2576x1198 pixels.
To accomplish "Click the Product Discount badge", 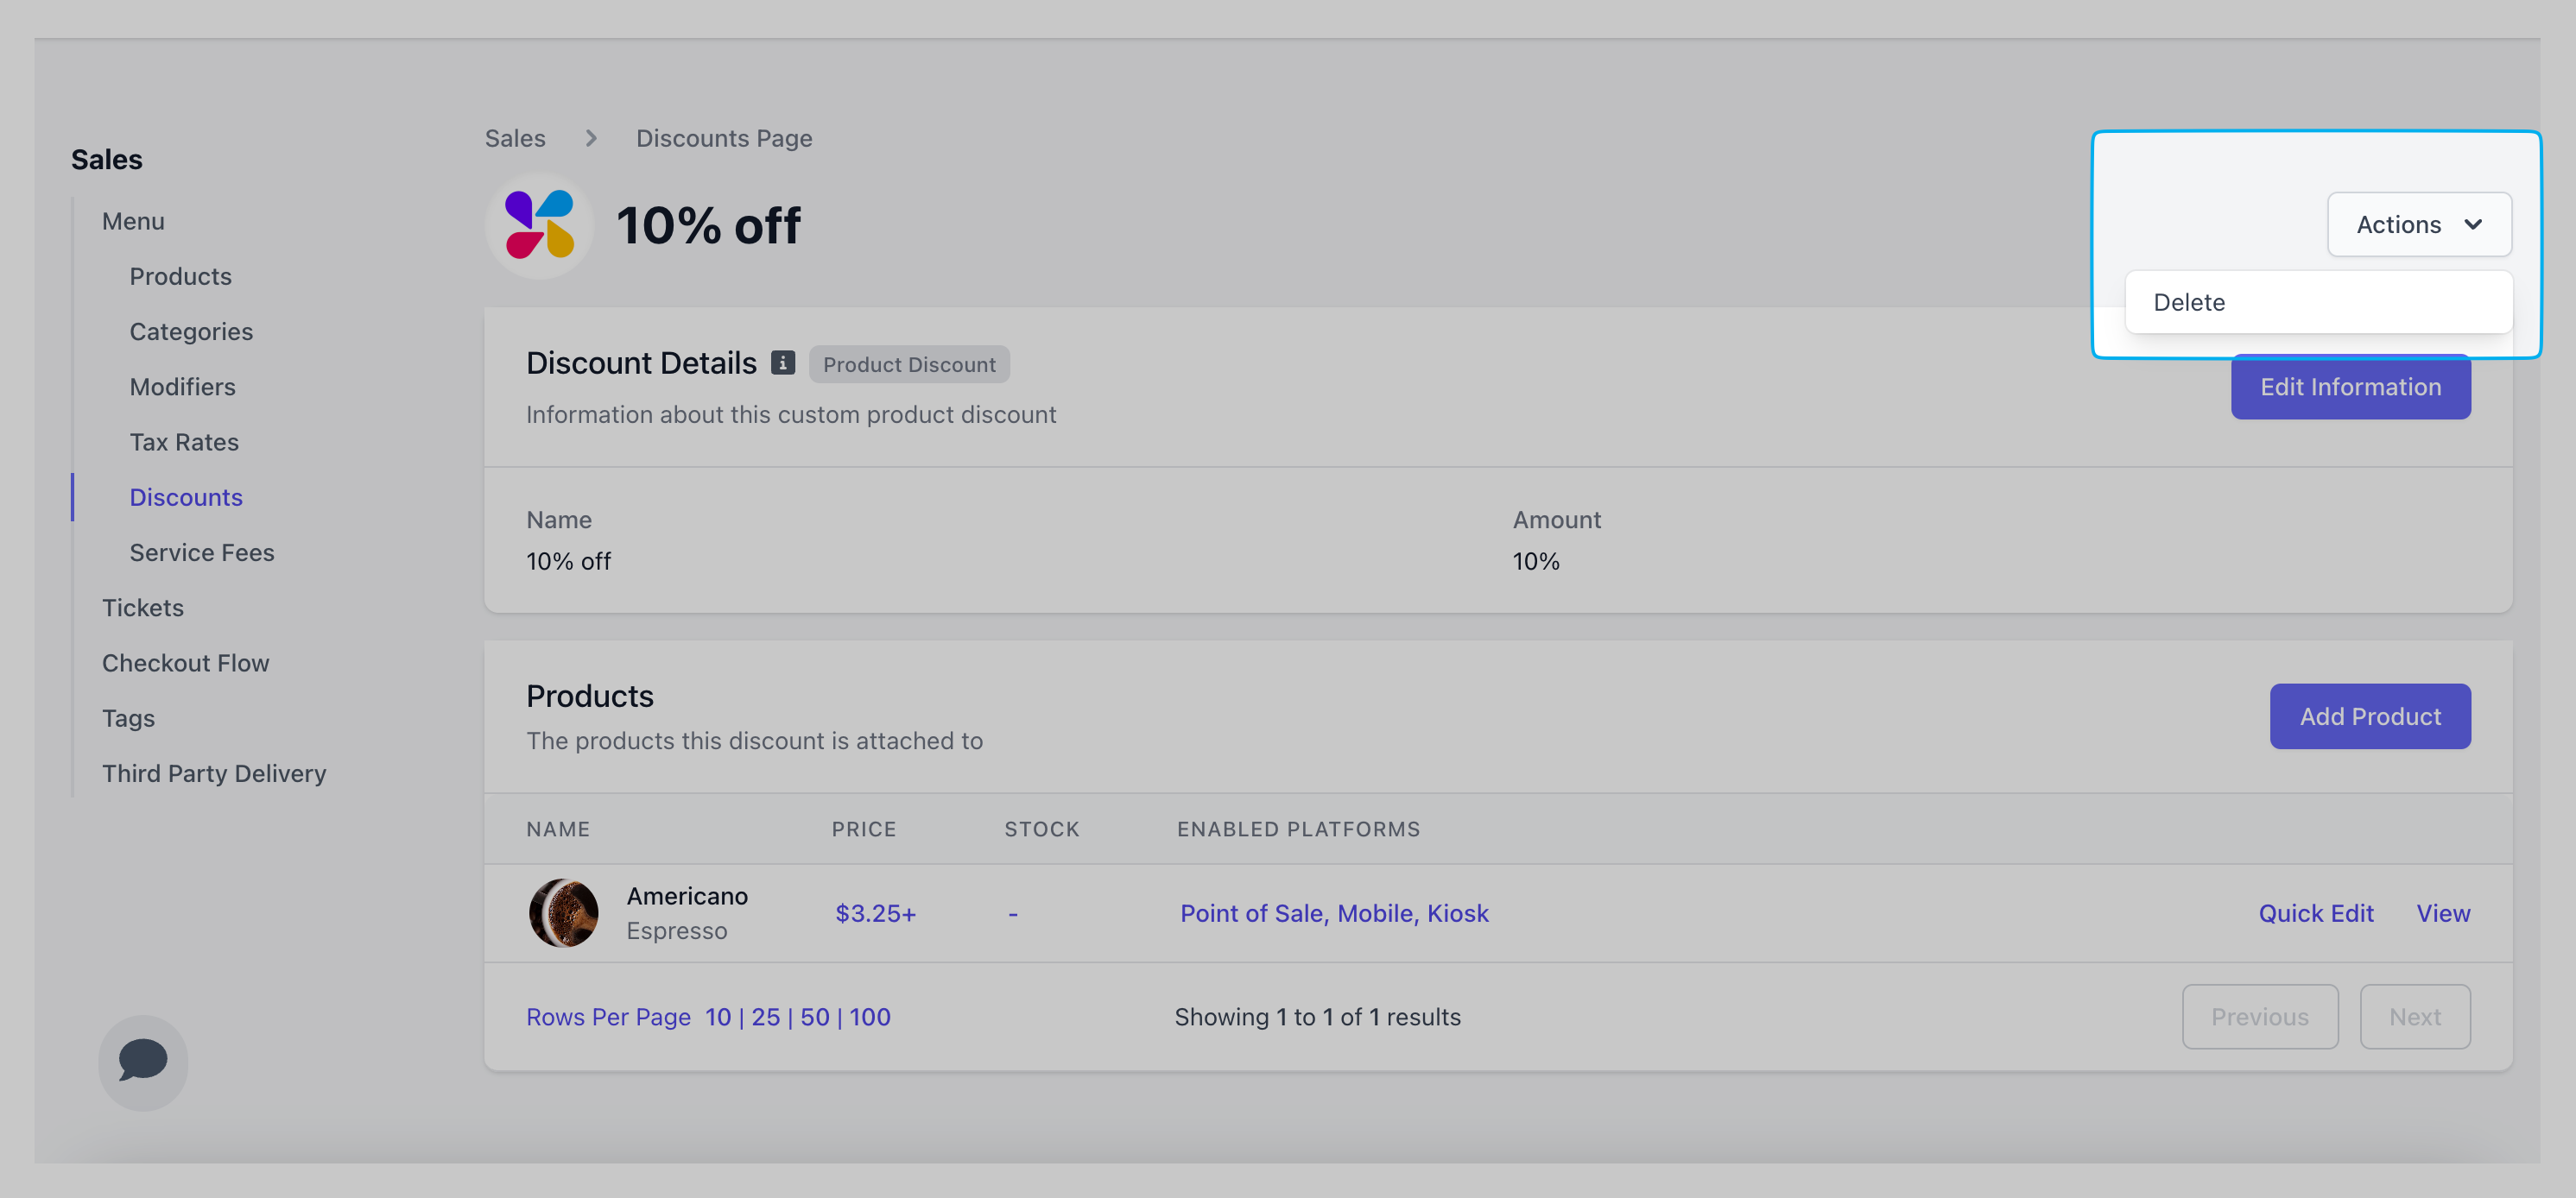I will click(x=908, y=365).
